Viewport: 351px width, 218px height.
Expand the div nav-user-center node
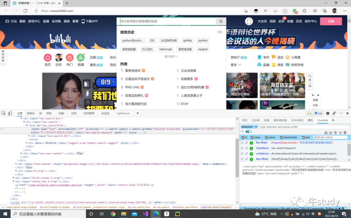pyautogui.click(x=21, y=153)
